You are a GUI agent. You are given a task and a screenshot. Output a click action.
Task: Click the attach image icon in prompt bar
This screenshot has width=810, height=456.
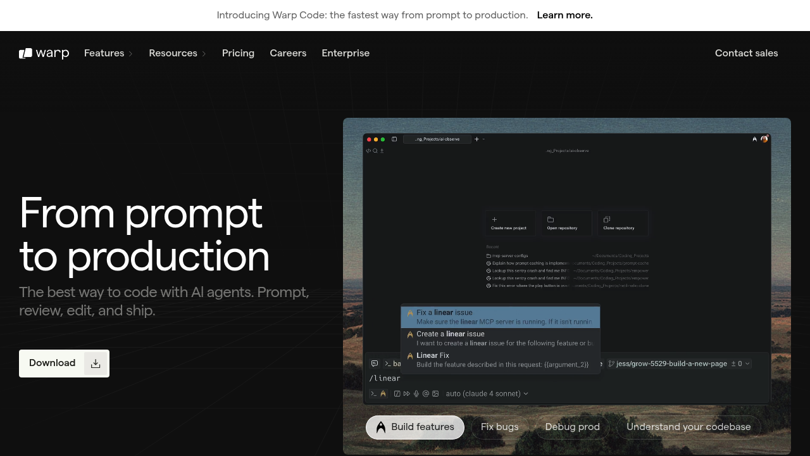(x=435, y=394)
